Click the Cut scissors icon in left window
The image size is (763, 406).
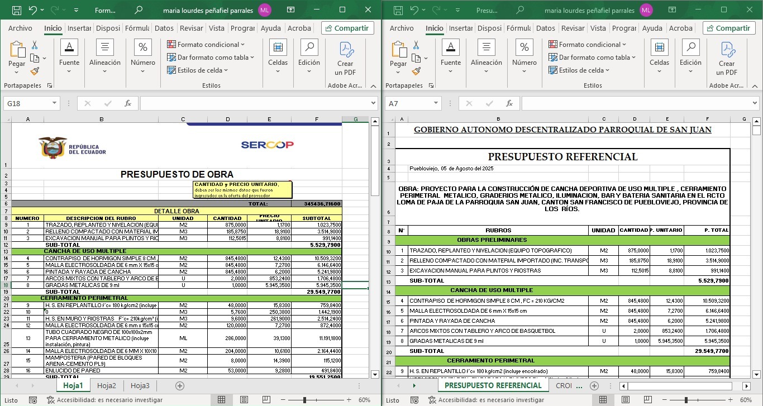35,45
